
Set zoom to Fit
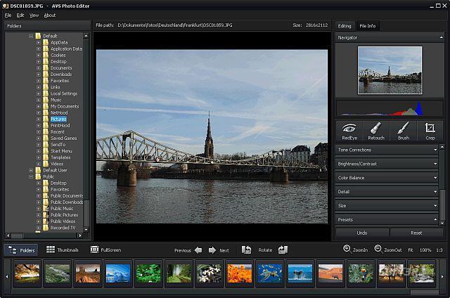pyautogui.click(x=411, y=250)
